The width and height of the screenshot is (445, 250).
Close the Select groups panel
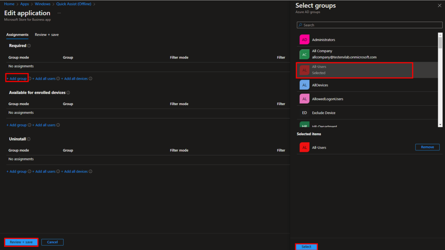pos(439,6)
